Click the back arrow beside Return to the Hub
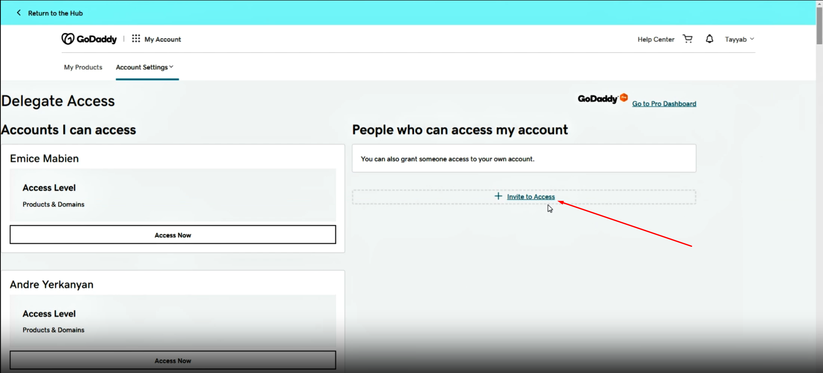The height and width of the screenshot is (373, 823). 18,13
